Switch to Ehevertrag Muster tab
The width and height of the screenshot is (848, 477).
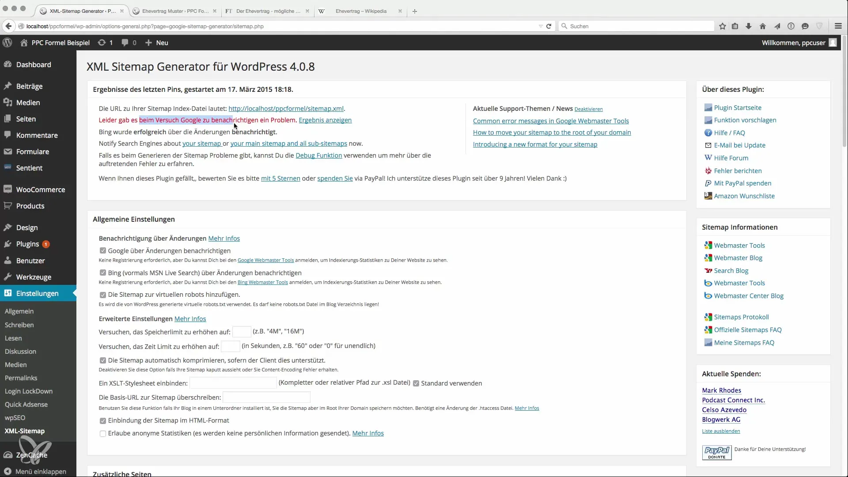coord(175,11)
